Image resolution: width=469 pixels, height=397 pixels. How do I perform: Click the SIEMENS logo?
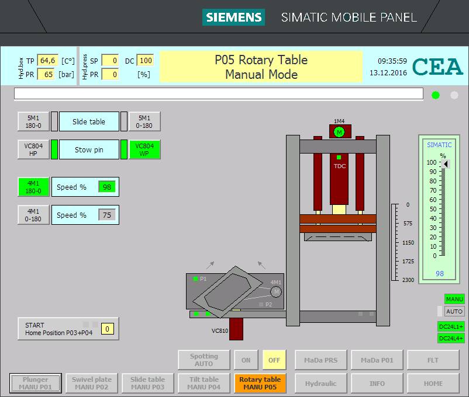[233, 18]
